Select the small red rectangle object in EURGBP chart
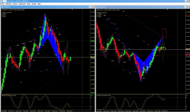 coord(64,71)
